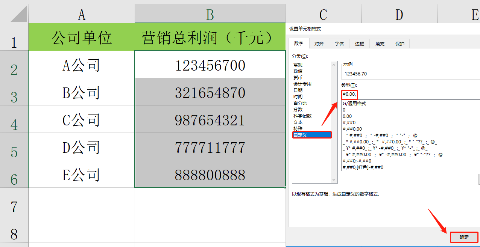Select the 自定义 category
480x247 pixels.
[312, 135]
